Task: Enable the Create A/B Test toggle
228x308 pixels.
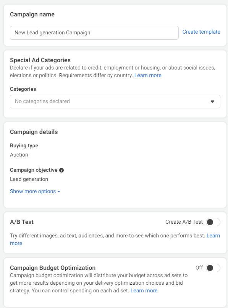Action: click(x=213, y=222)
